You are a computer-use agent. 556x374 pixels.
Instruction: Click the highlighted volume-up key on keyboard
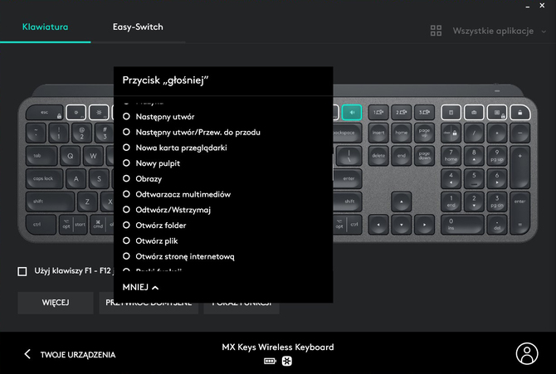[350, 112]
